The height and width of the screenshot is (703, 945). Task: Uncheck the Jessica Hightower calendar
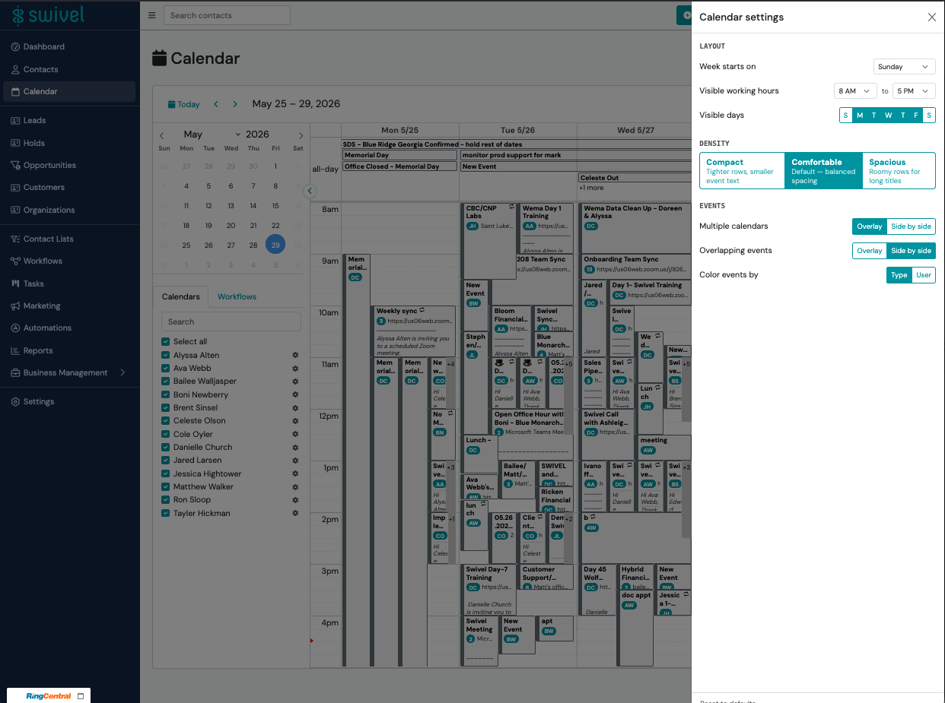pyautogui.click(x=165, y=473)
